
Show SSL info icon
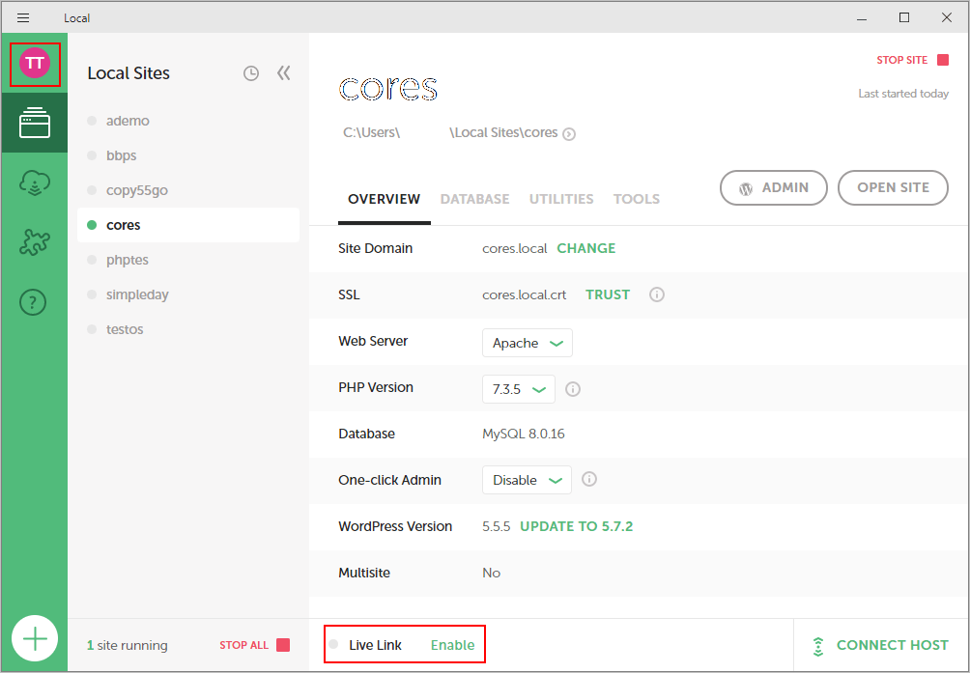657,294
